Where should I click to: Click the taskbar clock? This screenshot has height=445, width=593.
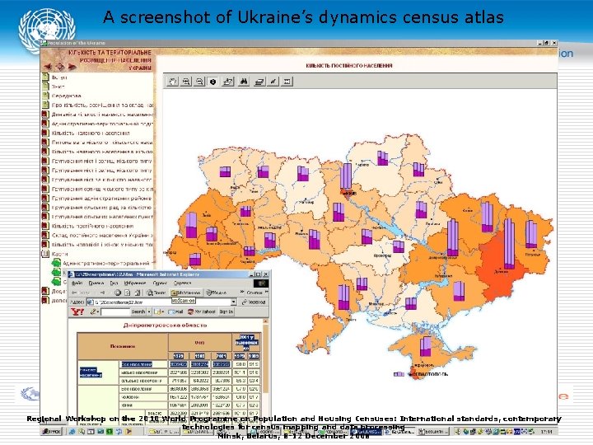tap(547, 431)
